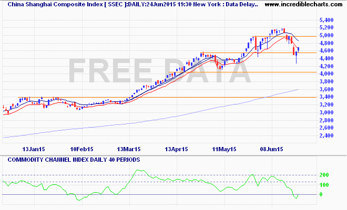Open the www.incrediblecharts.com link
This screenshot has height=210, width=347.
[303, 4]
